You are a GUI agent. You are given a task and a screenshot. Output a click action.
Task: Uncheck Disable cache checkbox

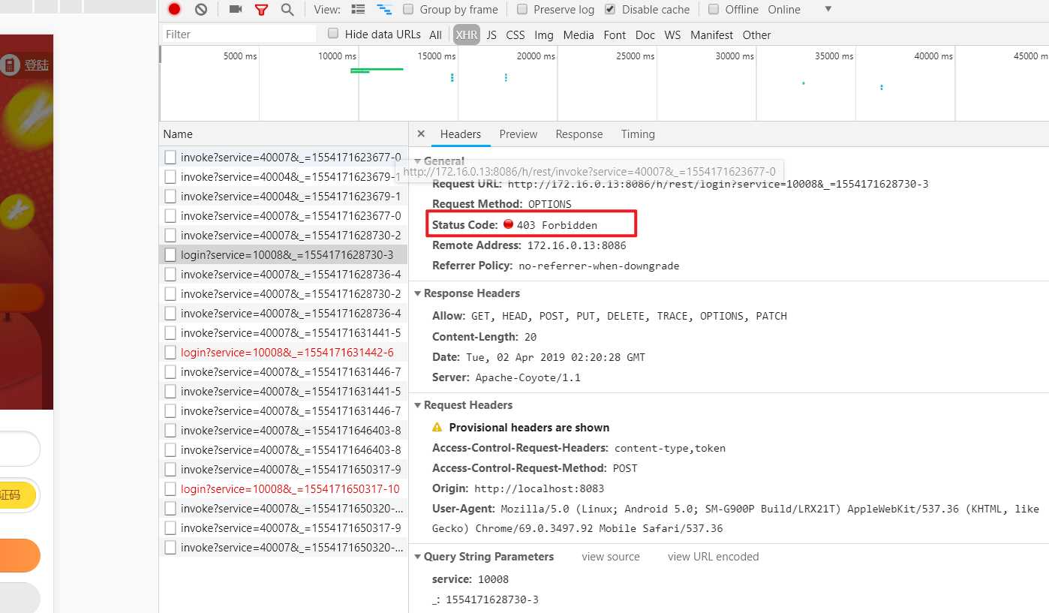coord(610,10)
